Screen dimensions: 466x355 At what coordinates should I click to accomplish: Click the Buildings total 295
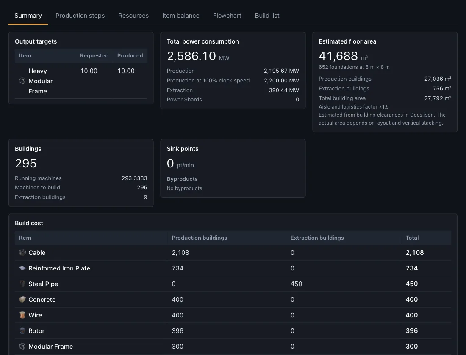click(x=26, y=164)
